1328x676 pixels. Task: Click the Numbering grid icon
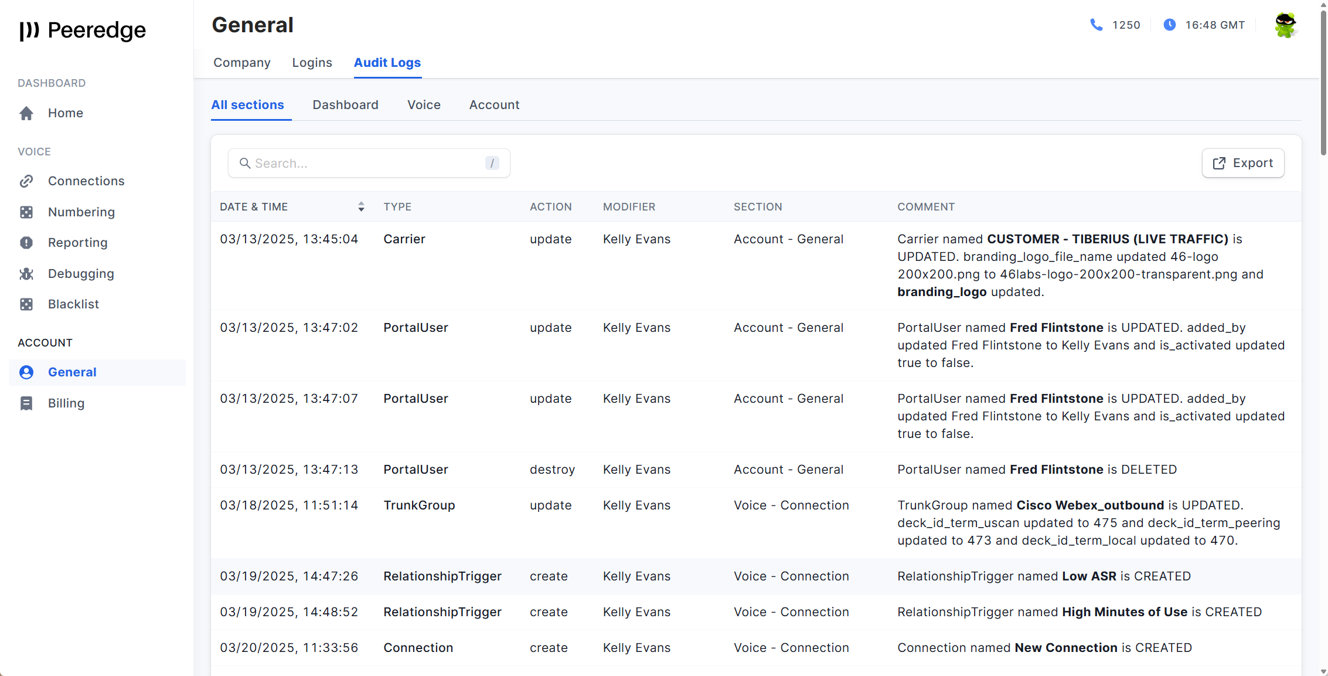(x=26, y=212)
